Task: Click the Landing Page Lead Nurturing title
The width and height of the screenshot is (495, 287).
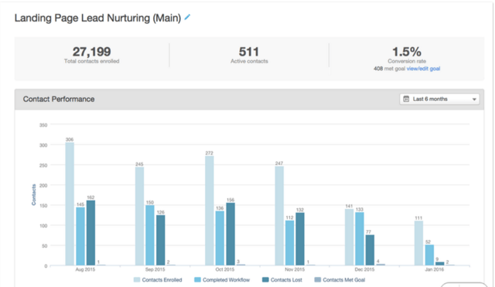Action: pyautogui.click(x=98, y=18)
